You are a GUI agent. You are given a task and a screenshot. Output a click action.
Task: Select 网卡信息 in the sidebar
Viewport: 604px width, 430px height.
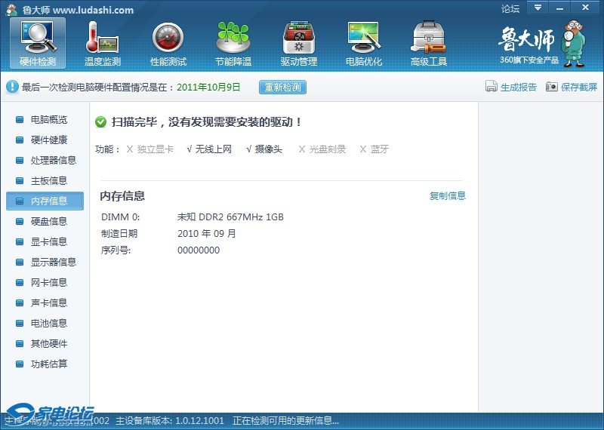(x=48, y=283)
